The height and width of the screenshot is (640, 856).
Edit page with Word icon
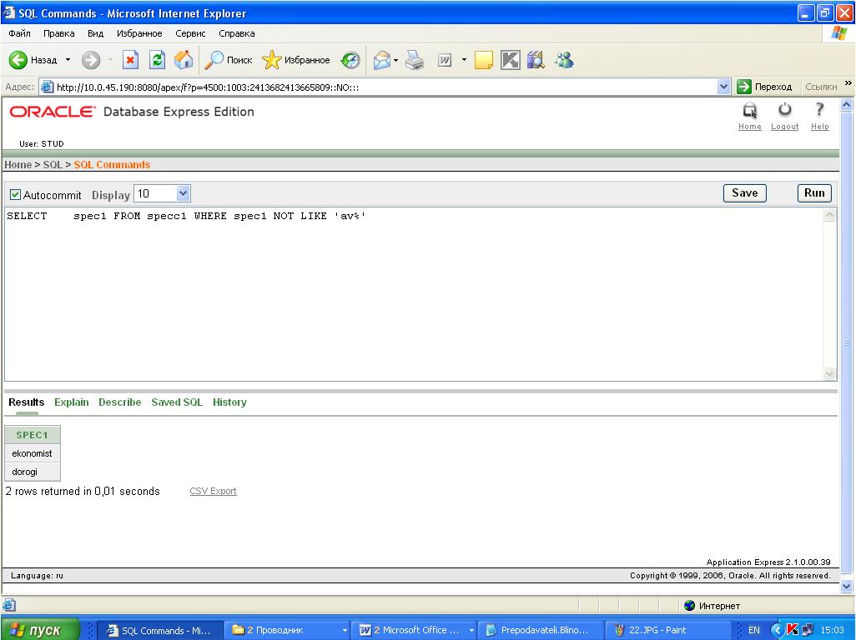pos(445,60)
